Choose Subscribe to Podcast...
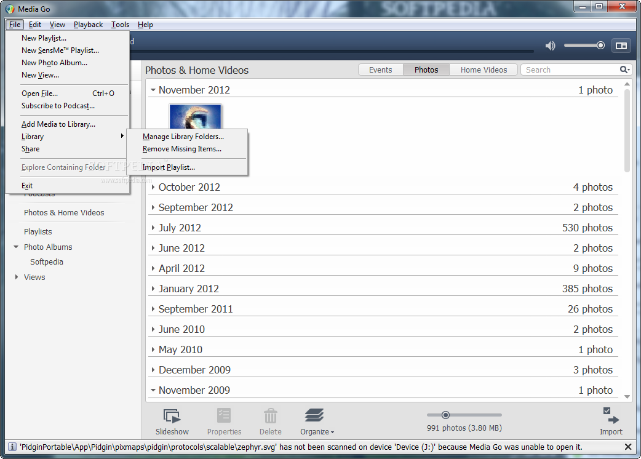Screen dimensions: 641x459 click(x=68, y=105)
